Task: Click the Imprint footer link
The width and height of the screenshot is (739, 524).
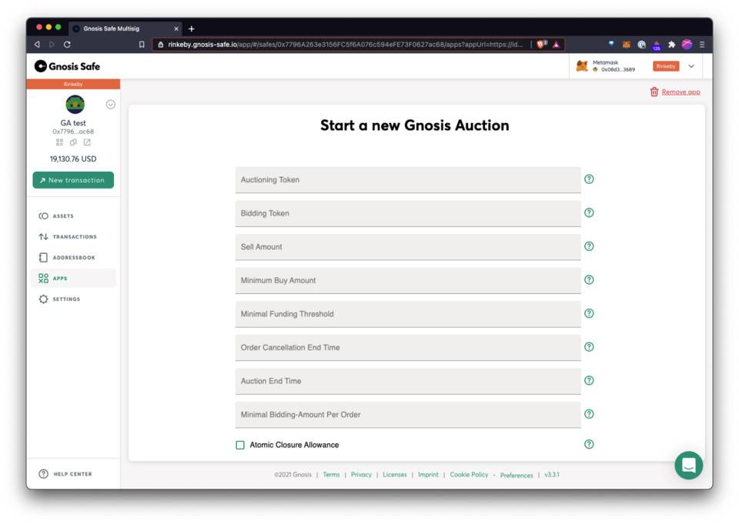Action: (428, 475)
